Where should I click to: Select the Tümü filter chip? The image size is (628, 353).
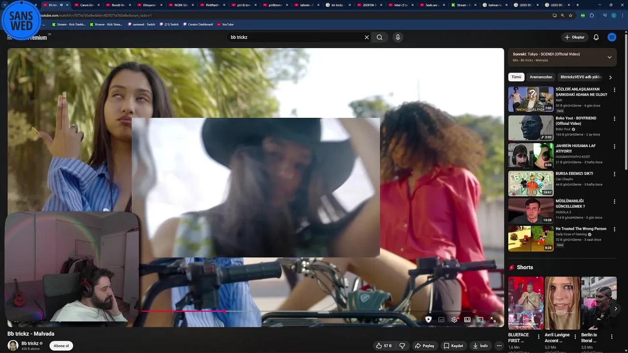[516, 77]
